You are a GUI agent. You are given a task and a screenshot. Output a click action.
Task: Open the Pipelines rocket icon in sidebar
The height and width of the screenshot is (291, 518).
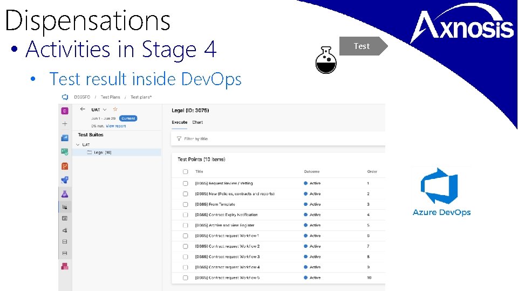(65, 180)
